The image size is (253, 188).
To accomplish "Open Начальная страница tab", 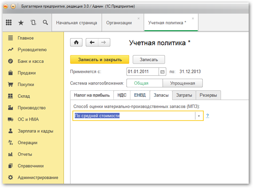I will [77, 23].
